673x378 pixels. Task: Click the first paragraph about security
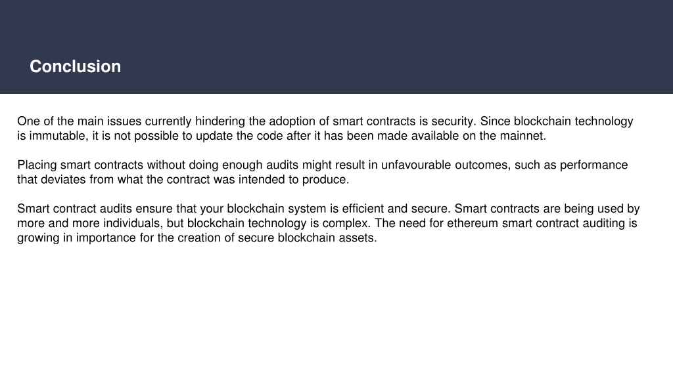[325, 129]
